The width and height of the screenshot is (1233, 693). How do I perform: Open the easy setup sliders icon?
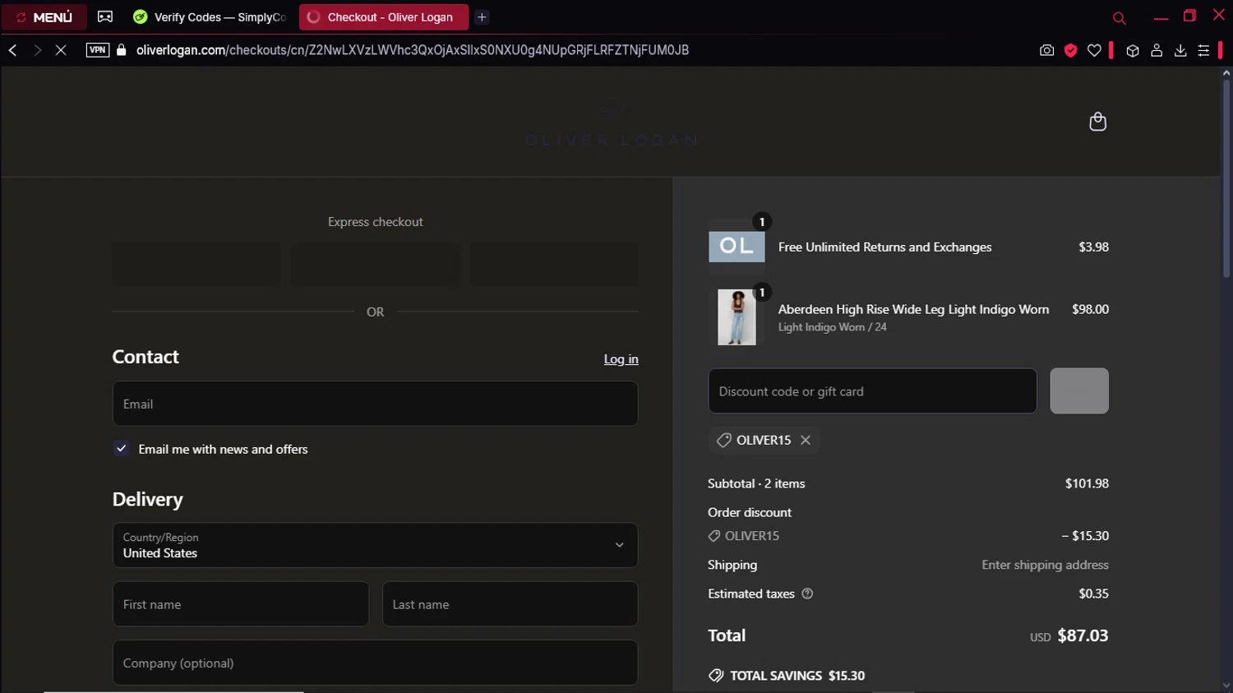pyautogui.click(x=1203, y=50)
